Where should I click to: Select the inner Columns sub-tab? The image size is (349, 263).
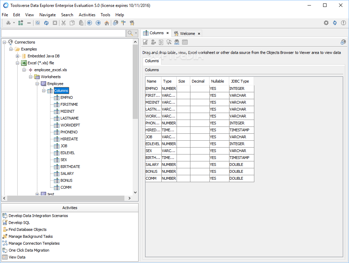(152, 61)
